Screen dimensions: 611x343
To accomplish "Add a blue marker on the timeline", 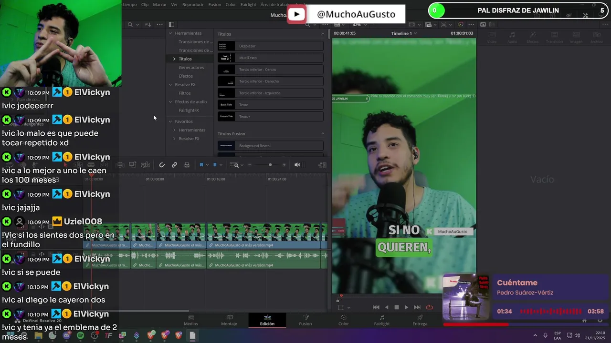I will [215, 165].
